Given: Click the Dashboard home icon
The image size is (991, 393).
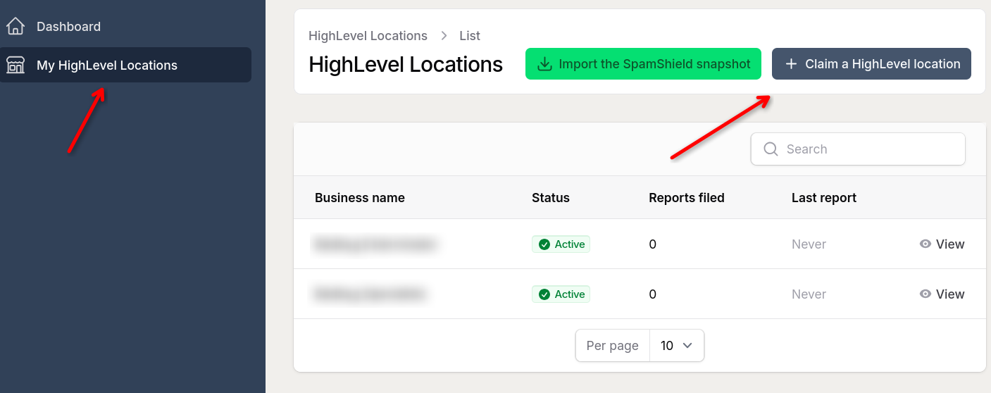Looking at the screenshot, I should point(15,27).
